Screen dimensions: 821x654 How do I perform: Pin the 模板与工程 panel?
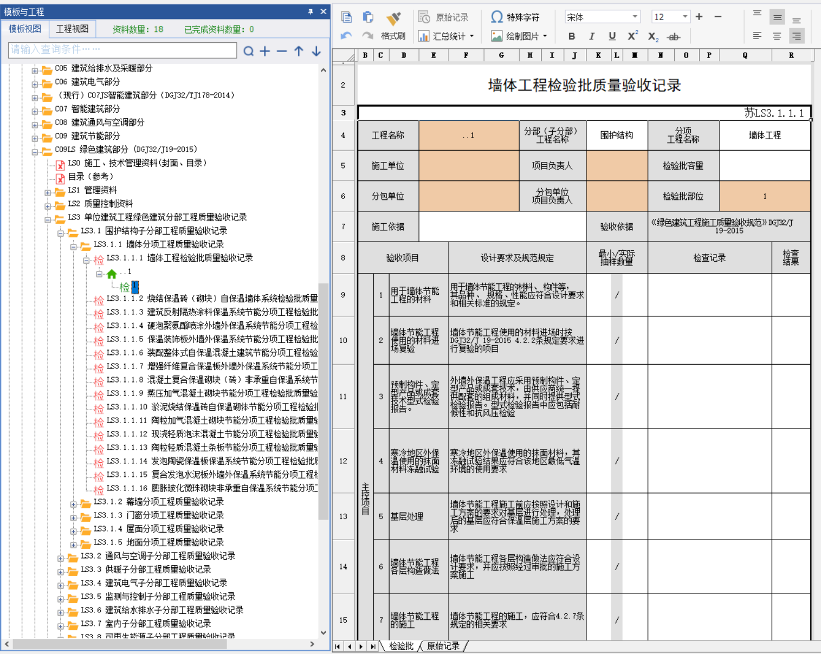tap(311, 11)
